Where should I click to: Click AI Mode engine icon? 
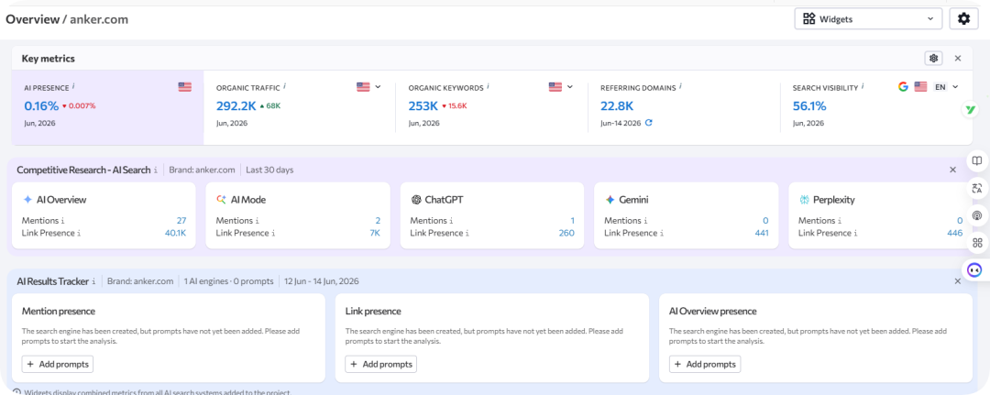(221, 200)
